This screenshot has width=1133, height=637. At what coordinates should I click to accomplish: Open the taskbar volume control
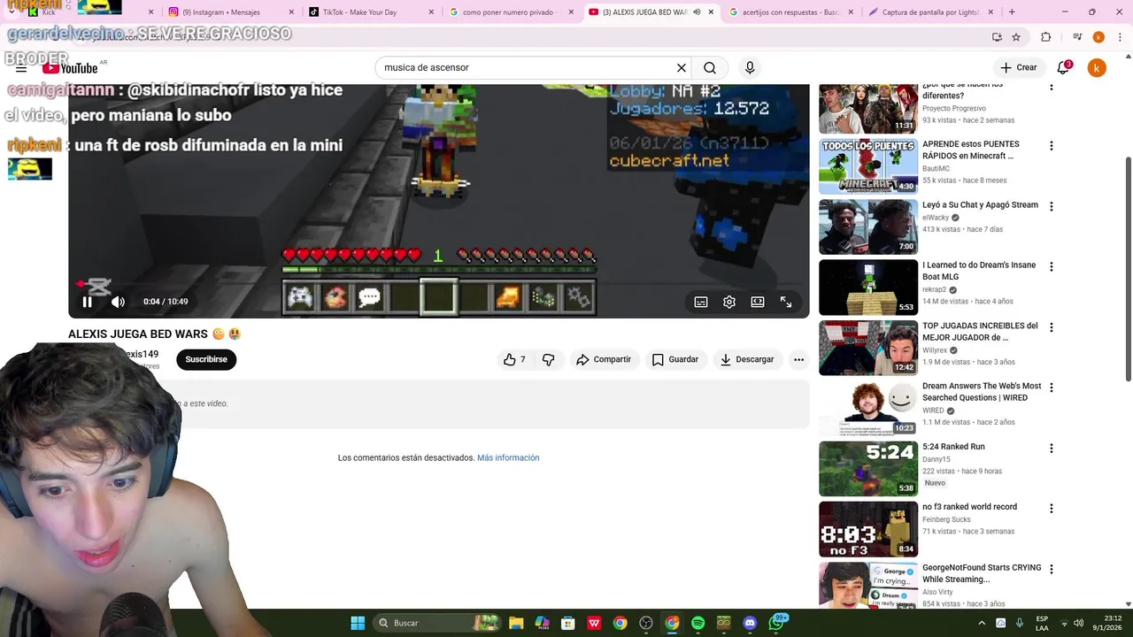1077,623
